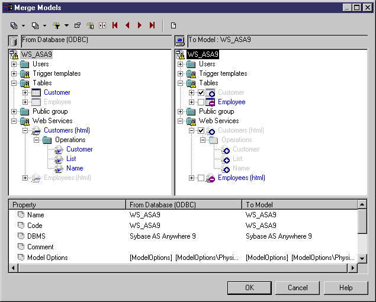This screenshot has height=302, width=376.
Task: Expand Trigger templates in left tree
Action: point(14,73)
